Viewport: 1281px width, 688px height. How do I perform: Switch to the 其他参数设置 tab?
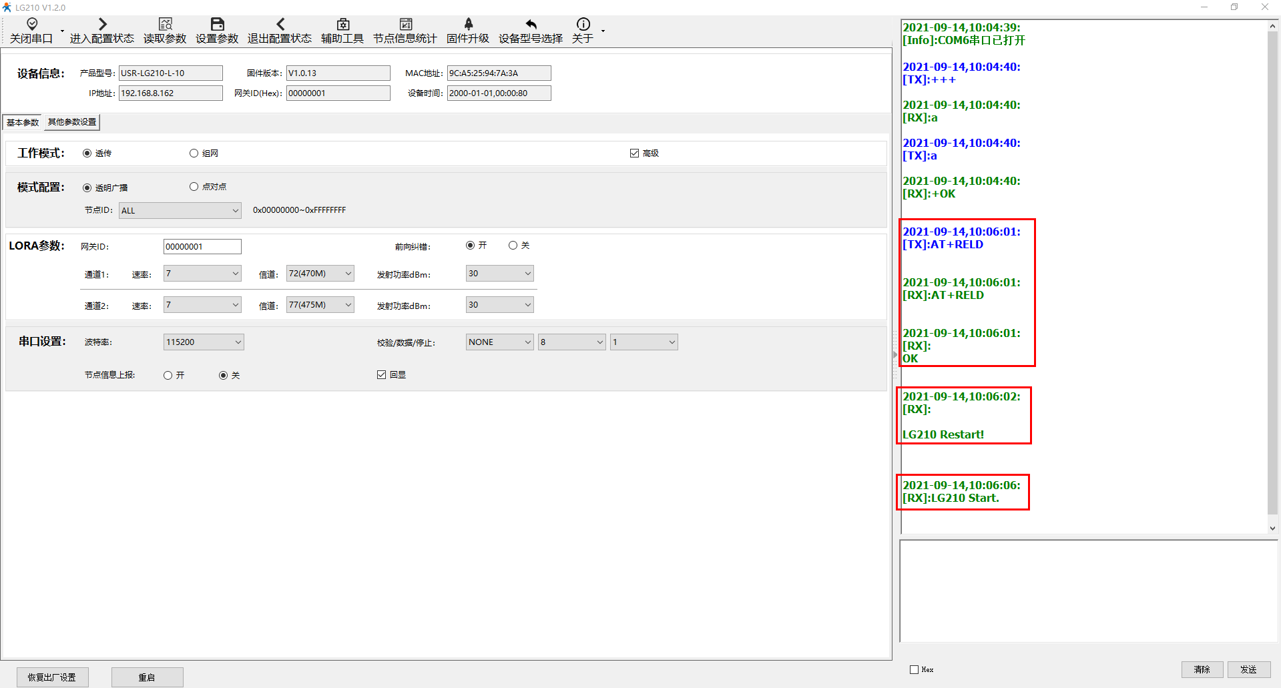point(72,122)
